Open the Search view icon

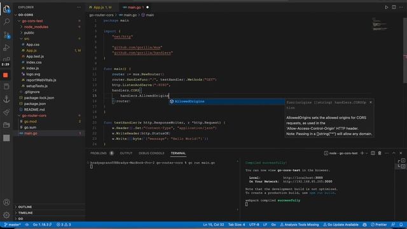point(6,22)
